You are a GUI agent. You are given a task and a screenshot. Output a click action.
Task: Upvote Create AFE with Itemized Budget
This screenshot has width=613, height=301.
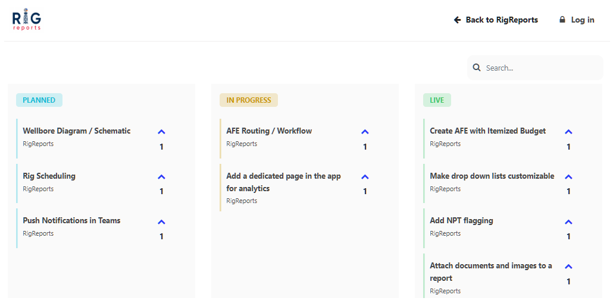569,132
